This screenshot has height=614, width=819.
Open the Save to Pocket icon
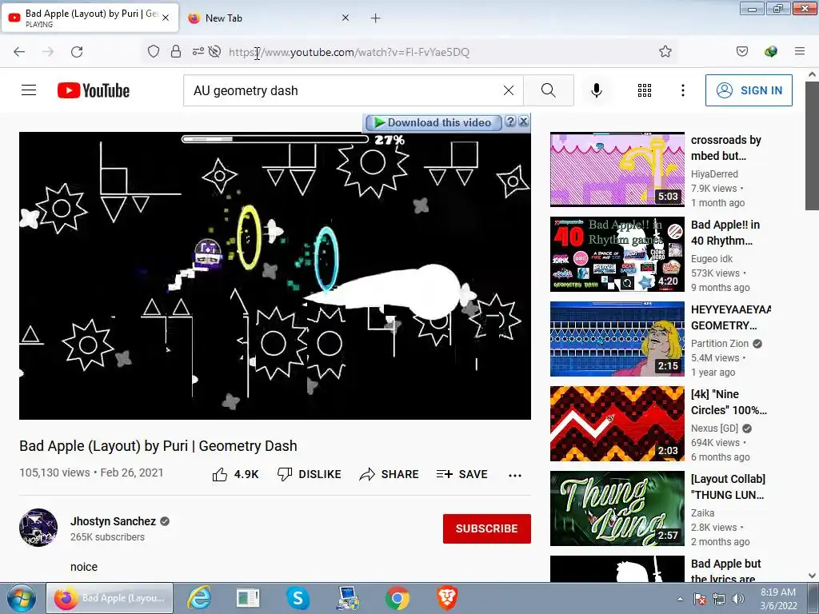[x=741, y=51]
